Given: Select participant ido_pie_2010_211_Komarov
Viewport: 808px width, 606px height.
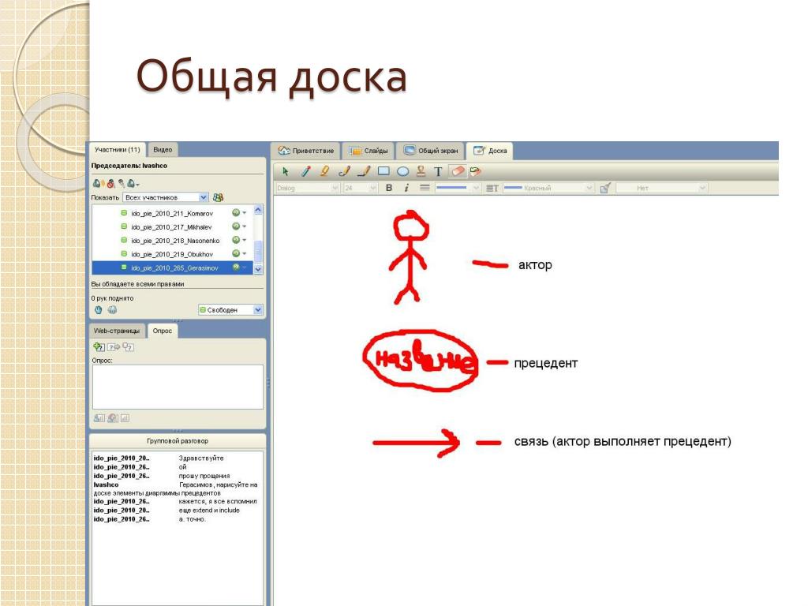Looking at the screenshot, I should 172,213.
